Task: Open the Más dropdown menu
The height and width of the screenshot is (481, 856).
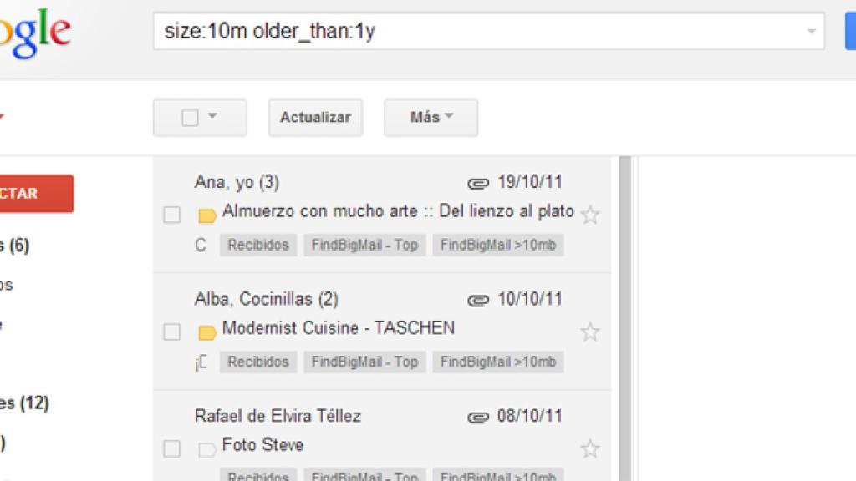Action: (430, 117)
